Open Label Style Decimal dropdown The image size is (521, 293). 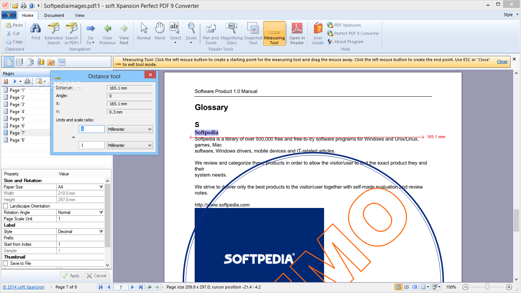point(101,232)
